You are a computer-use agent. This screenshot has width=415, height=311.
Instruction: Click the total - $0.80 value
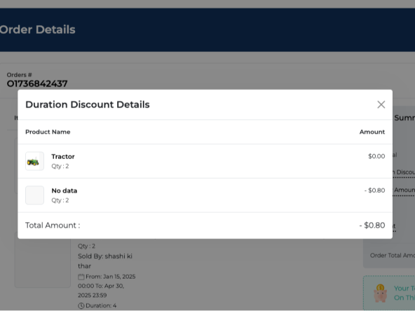click(x=372, y=226)
